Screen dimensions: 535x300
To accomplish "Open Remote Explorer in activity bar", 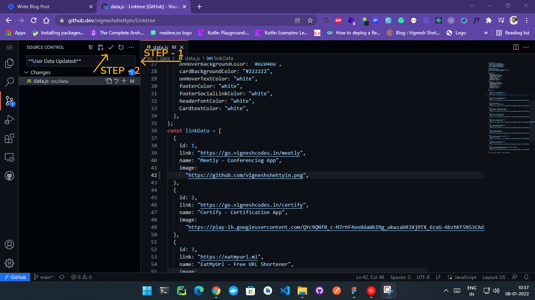I will tap(9, 157).
